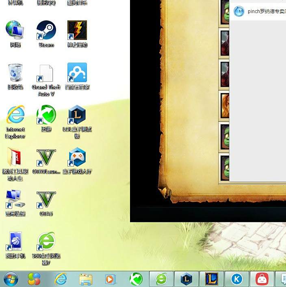Screen dimensions: 286x287
Task: Open the file explorer folder taskbar icon
Action: (86, 279)
